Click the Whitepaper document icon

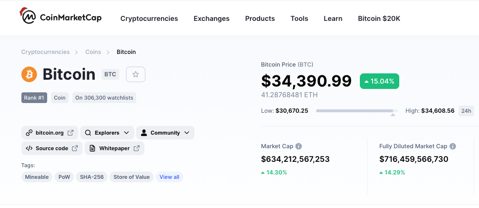(92, 148)
